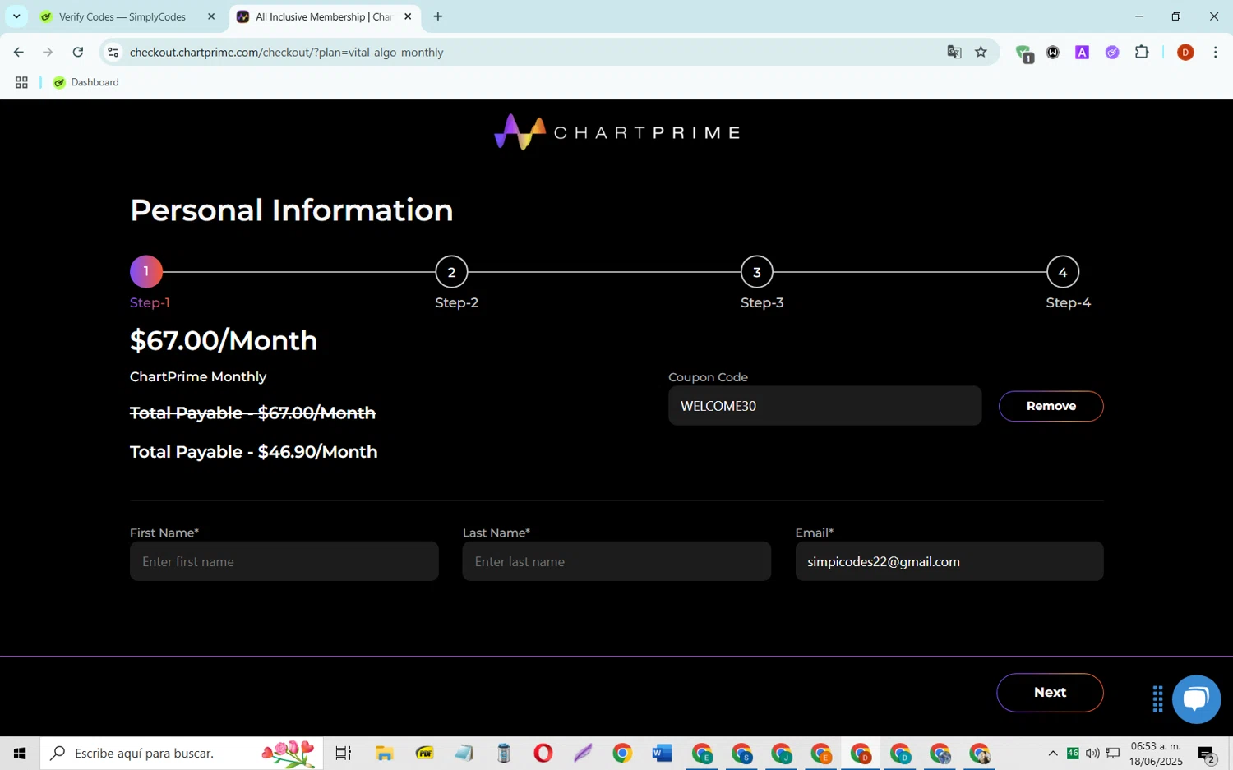The height and width of the screenshot is (770, 1233).
Task: Click the blue dotted grip beside chat
Action: [x=1157, y=699]
